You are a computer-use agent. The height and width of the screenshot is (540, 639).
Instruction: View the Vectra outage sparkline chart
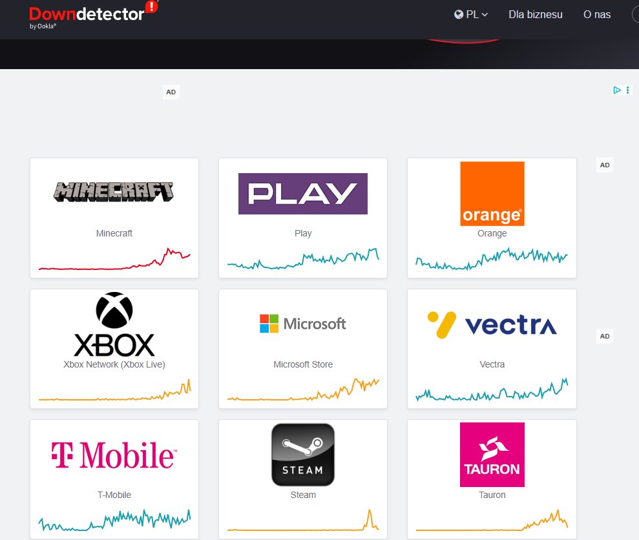492,389
